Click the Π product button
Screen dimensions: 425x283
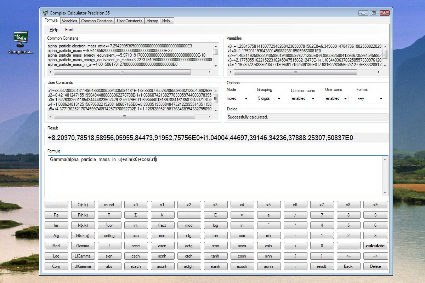[109, 215]
